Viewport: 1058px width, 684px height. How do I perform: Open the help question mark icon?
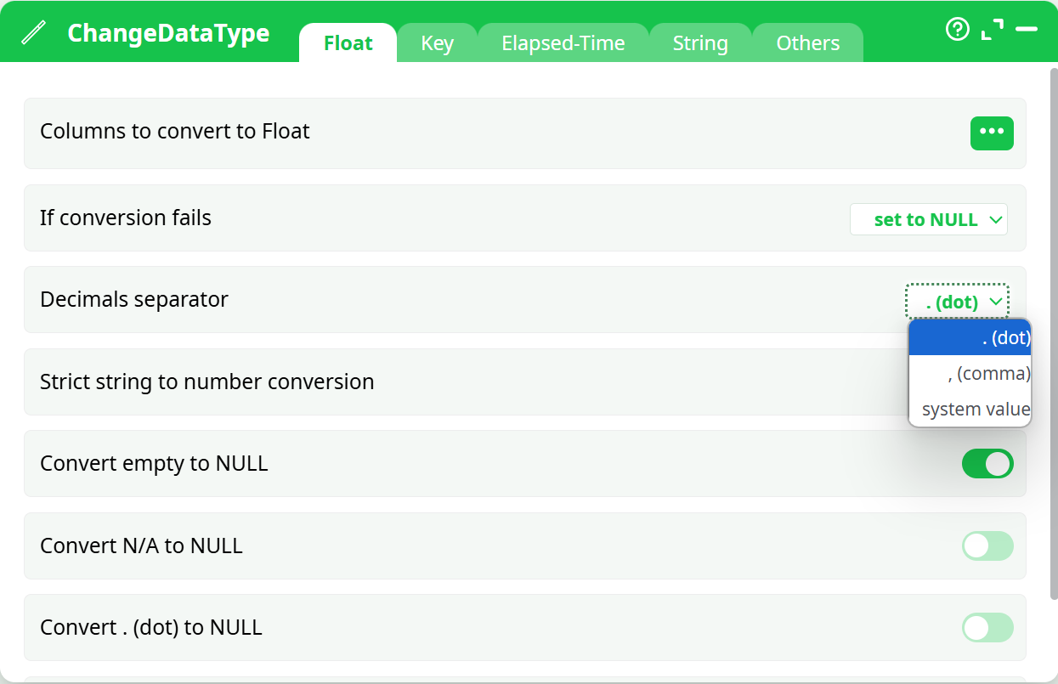[957, 30]
